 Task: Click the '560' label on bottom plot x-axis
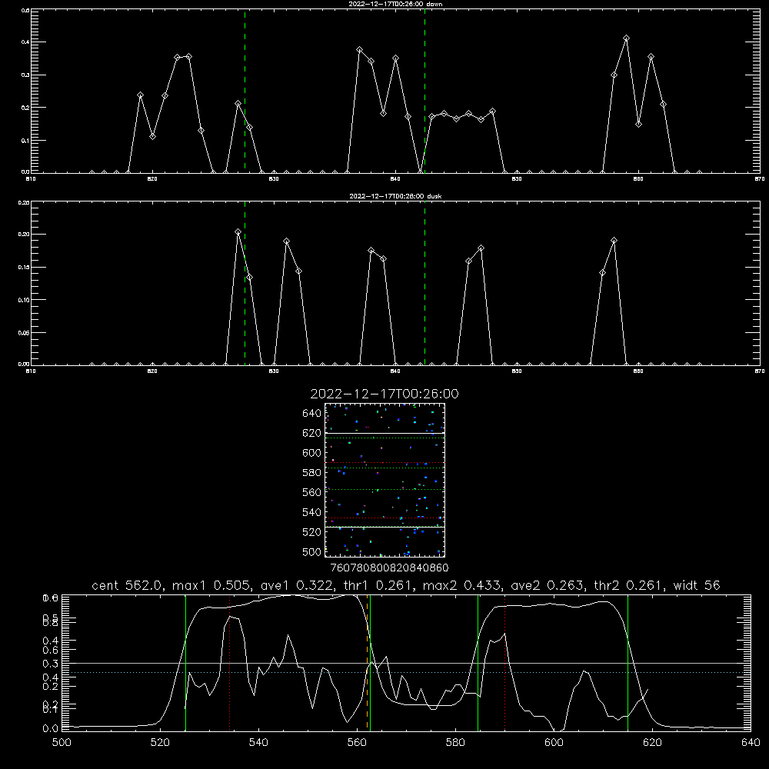click(x=357, y=743)
